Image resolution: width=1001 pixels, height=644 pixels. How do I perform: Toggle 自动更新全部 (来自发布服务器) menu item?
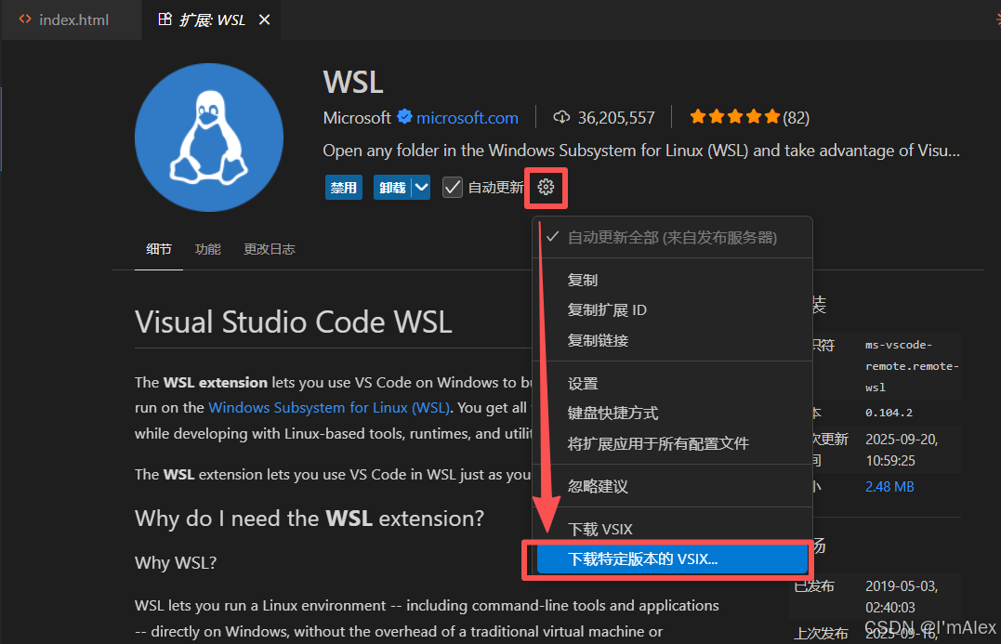coord(672,237)
